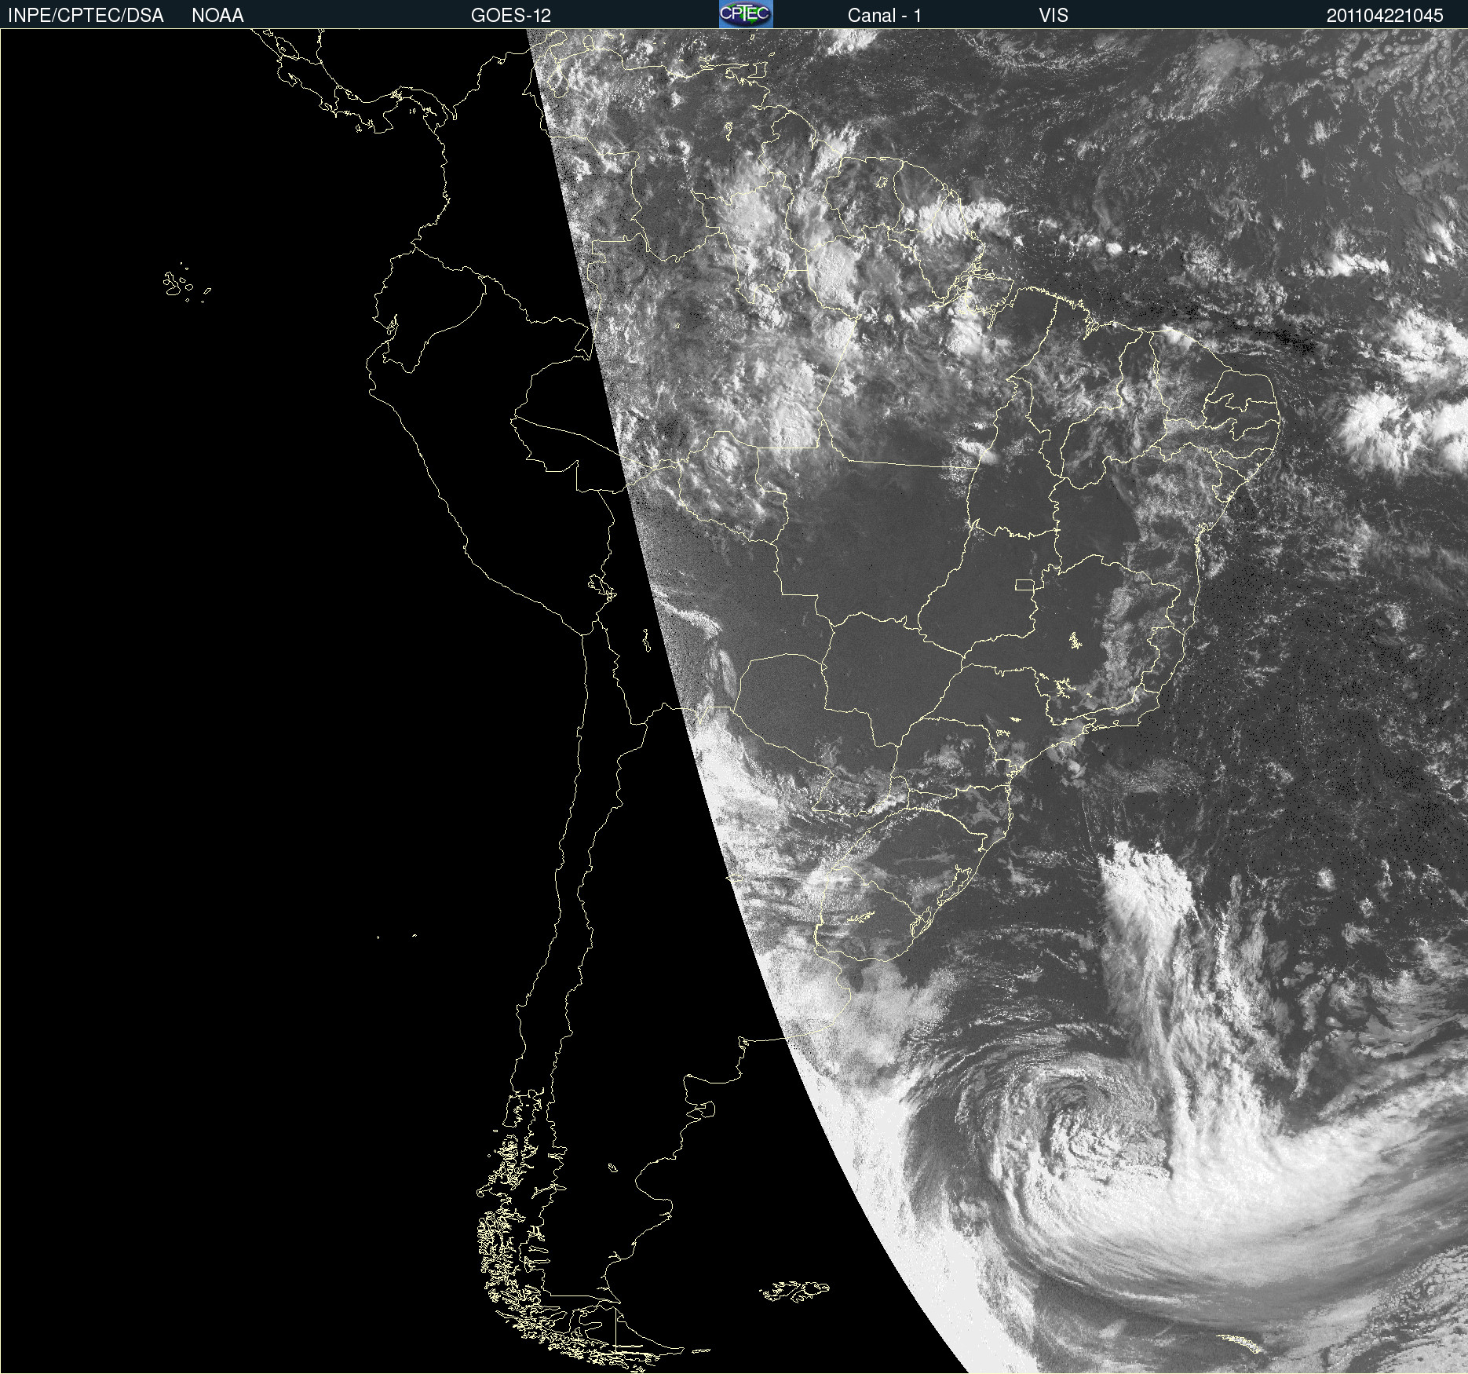Click the 'INPE/CPTEC/DSA' header text
The width and height of the screenshot is (1468, 1374).
(x=86, y=16)
